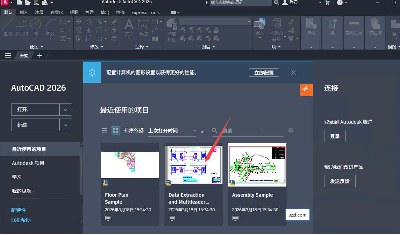Toggle the sort direction arrow
Viewport: 400px width, 235px height.
[x=202, y=131]
